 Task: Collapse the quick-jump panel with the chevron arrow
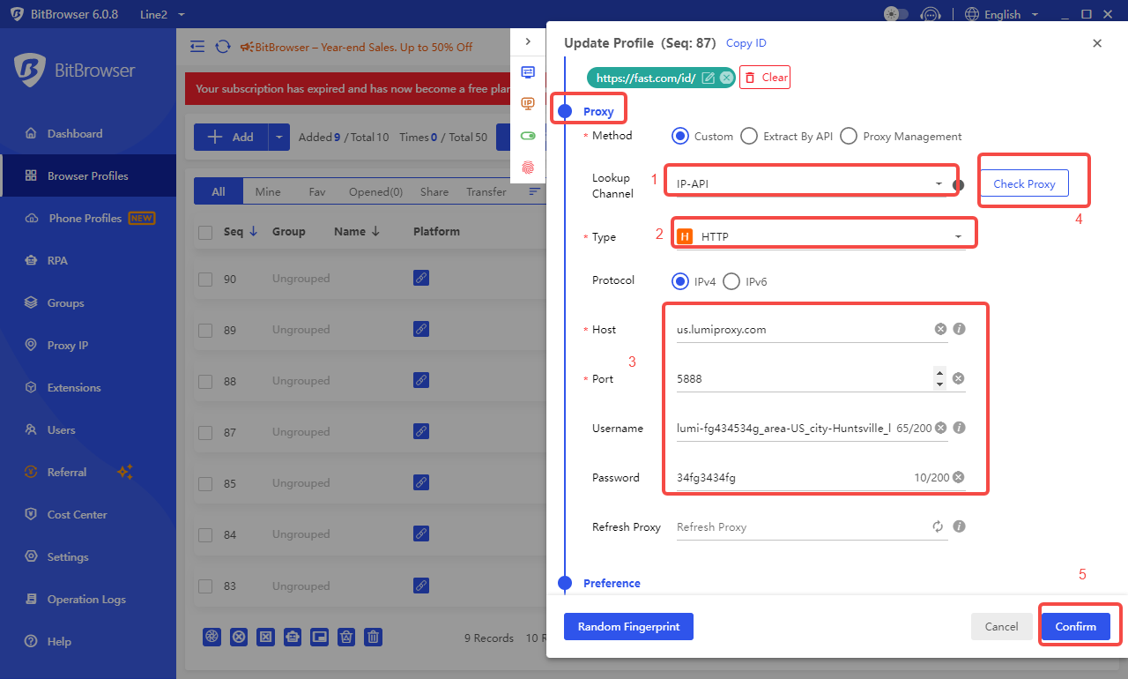(528, 41)
